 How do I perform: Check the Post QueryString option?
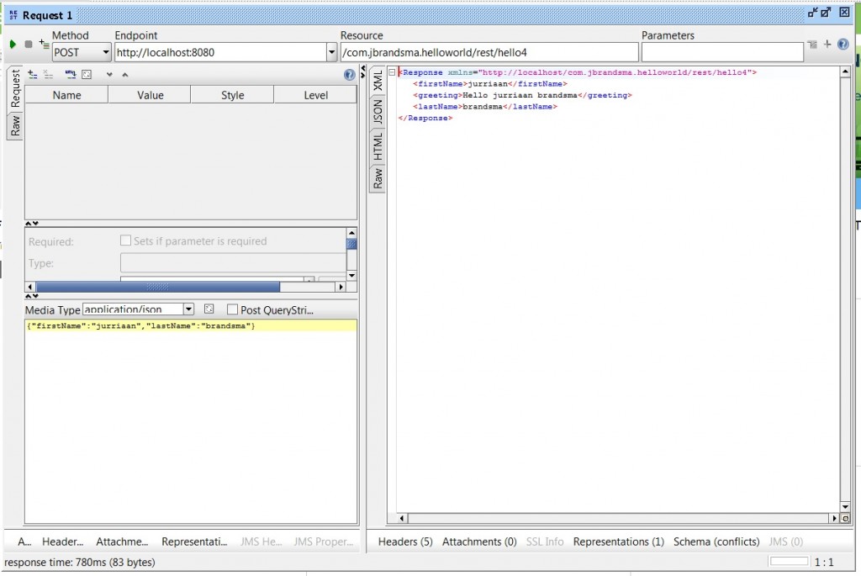click(x=232, y=309)
